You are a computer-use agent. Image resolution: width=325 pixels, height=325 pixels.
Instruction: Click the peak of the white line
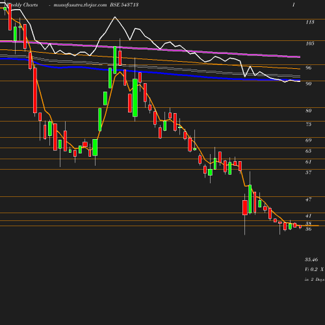pyautogui.click(x=115, y=17)
